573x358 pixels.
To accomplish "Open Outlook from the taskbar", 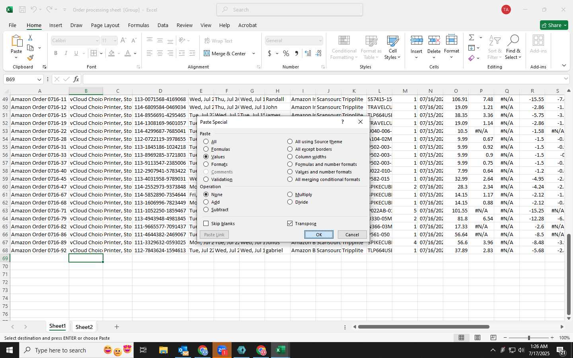I will 183,350.
